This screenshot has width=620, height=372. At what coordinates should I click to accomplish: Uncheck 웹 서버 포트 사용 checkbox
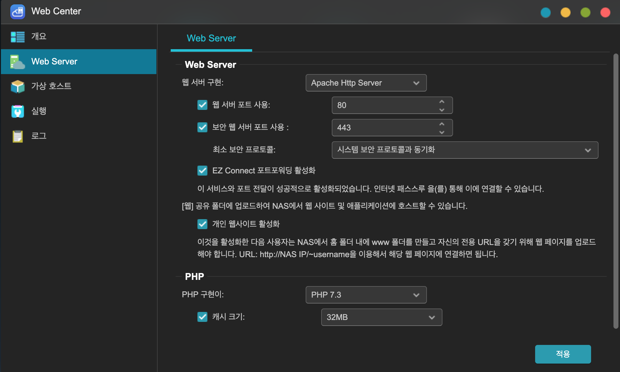pyautogui.click(x=202, y=105)
